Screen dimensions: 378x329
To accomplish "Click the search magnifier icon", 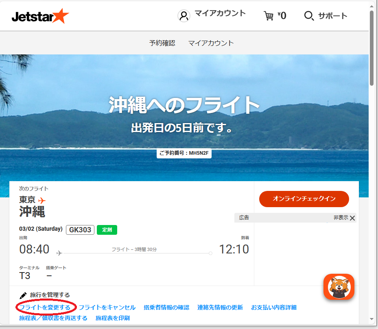I will click(x=309, y=16).
